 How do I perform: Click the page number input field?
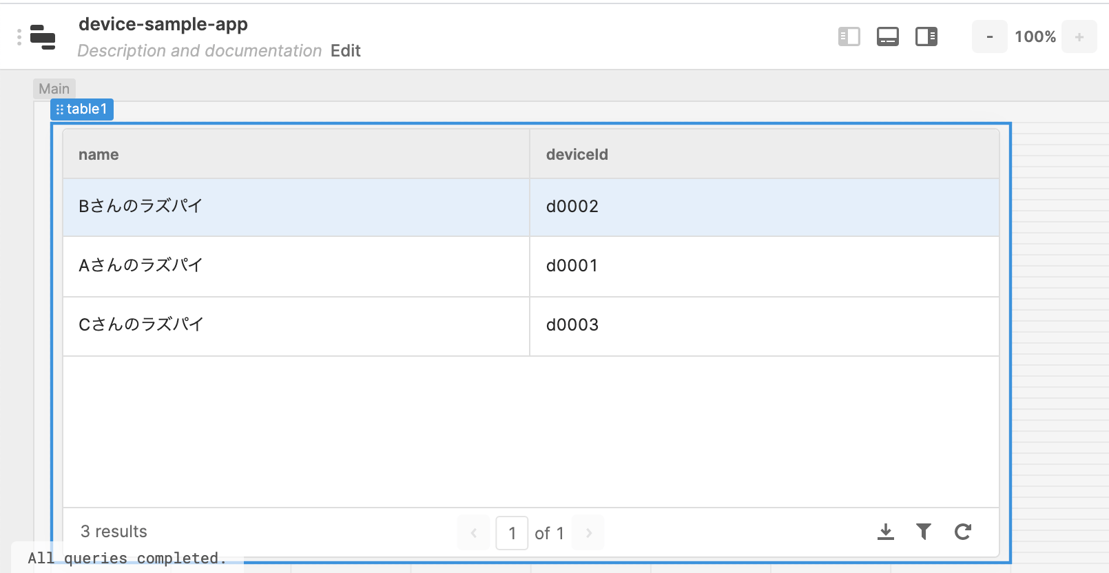click(x=512, y=533)
